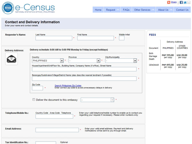
Task: Click the red plus Share icon
Action: tap(169, 2)
